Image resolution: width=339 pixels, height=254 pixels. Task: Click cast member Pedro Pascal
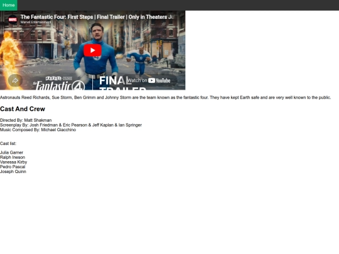click(13, 167)
